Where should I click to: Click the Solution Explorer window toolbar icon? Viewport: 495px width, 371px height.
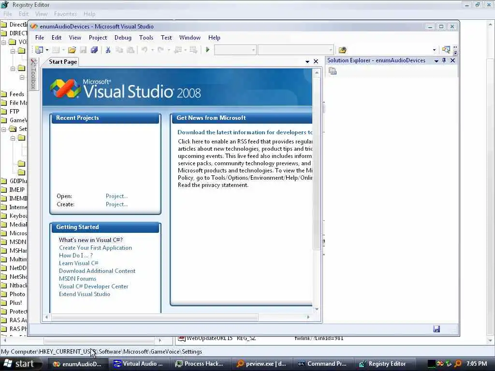click(x=446, y=50)
